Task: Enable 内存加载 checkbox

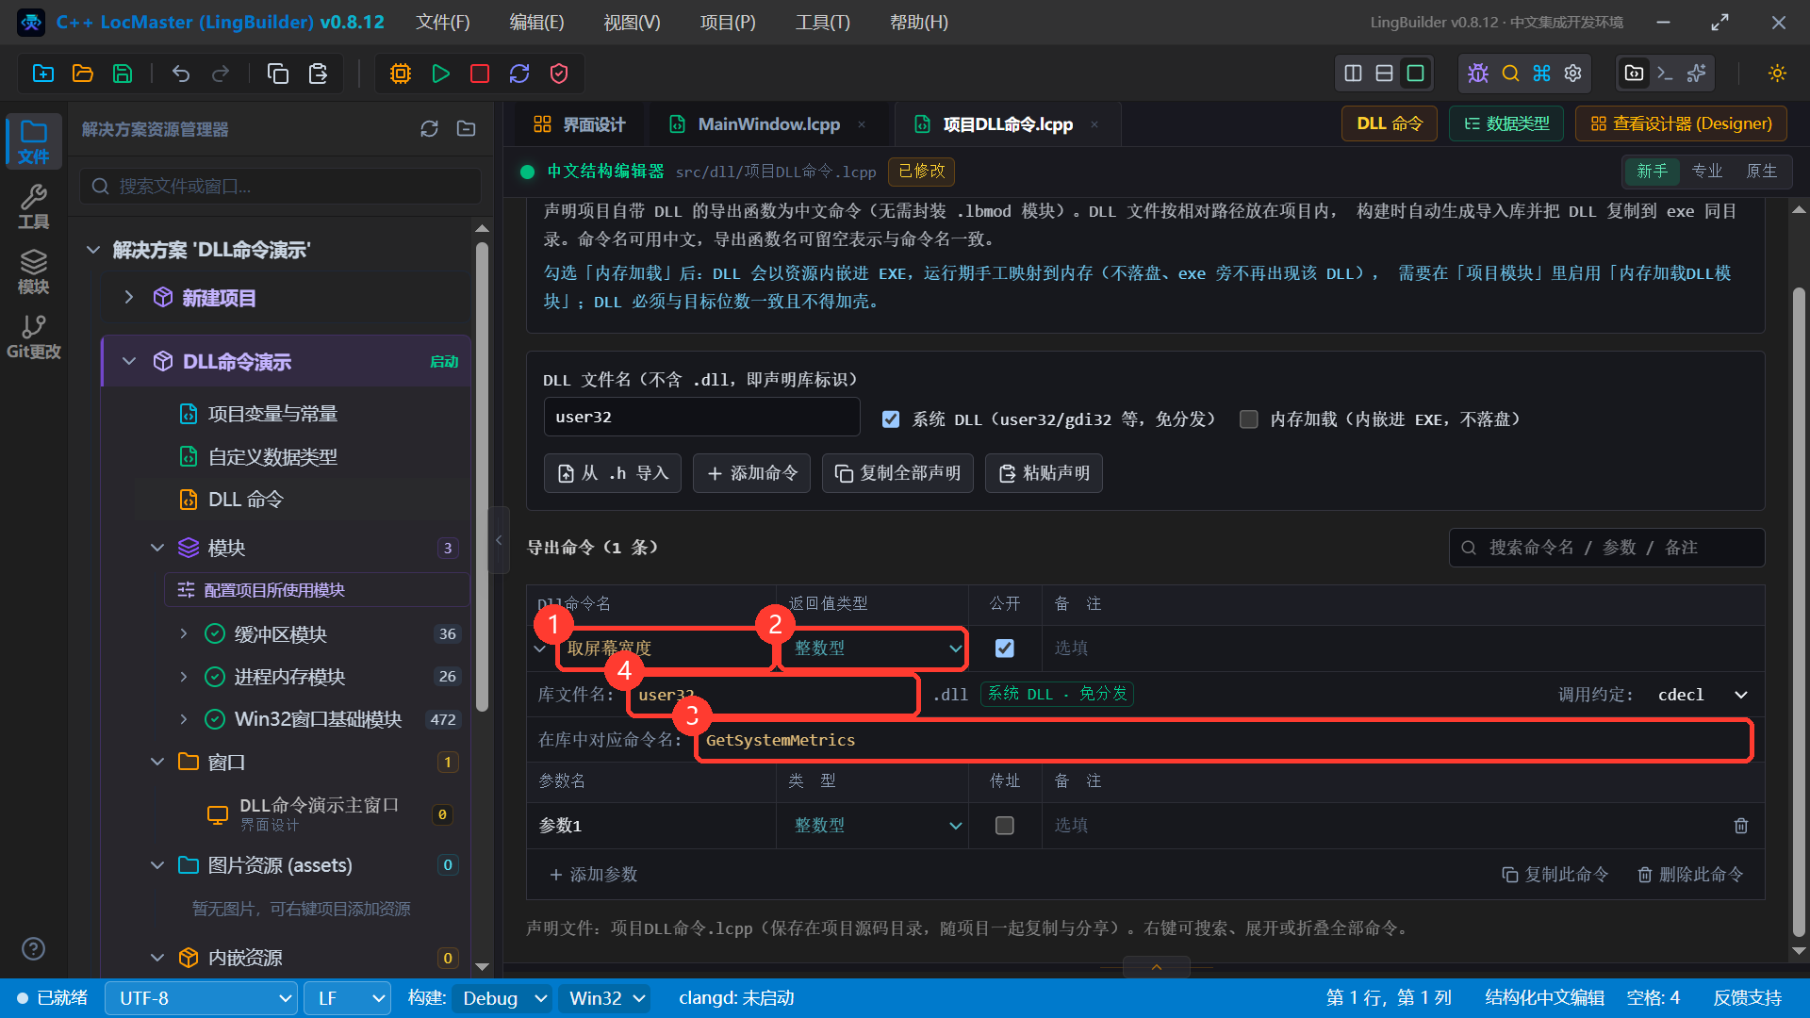Action: click(1249, 419)
